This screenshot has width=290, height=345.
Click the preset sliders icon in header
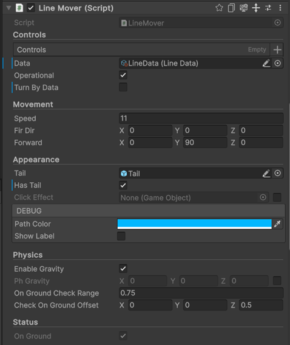pyautogui.click(x=268, y=8)
